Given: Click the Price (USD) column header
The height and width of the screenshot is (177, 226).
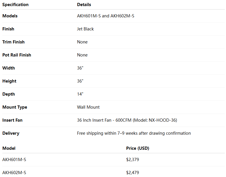Looking at the screenshot, I should click(138, 148).
